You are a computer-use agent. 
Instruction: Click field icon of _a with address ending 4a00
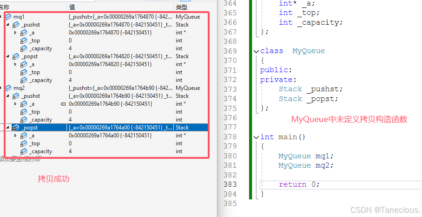pos(24,136)
